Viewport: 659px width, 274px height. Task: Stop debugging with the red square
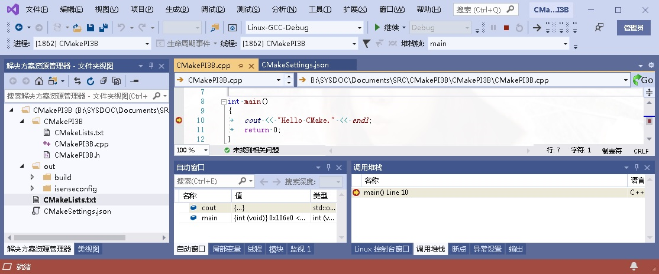(x=506, y=28)
